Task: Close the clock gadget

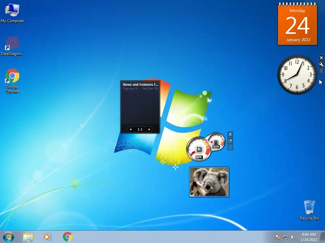Action: [x=321, y=58]
